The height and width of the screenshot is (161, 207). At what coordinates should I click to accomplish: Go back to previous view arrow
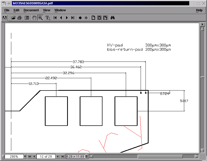[x=80, y=18]
